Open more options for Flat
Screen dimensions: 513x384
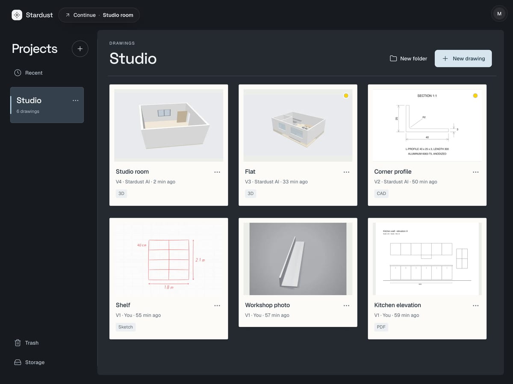346,172
